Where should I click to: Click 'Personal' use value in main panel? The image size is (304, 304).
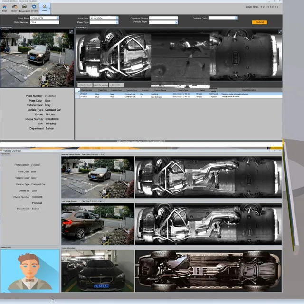point(51,123)
